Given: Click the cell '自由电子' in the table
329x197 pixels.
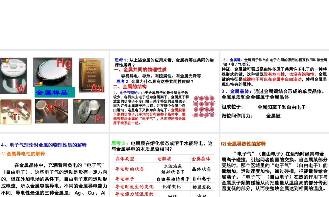Looking at the screenshot, I should click(201, 179).
